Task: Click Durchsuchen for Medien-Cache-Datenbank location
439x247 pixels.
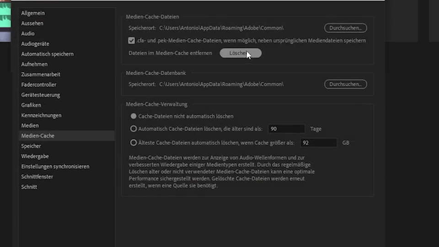Action: click(x=345, y=84)
